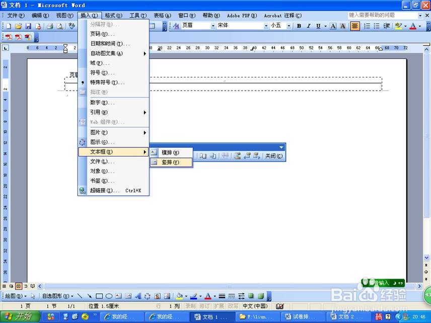
Task: Insert Picture from drawing toolbar
Action: (167, 296)
